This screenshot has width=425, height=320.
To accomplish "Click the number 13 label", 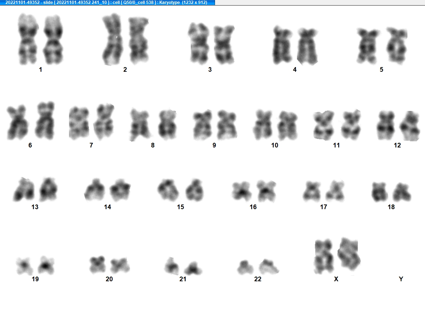I will [x=35, y=207].
